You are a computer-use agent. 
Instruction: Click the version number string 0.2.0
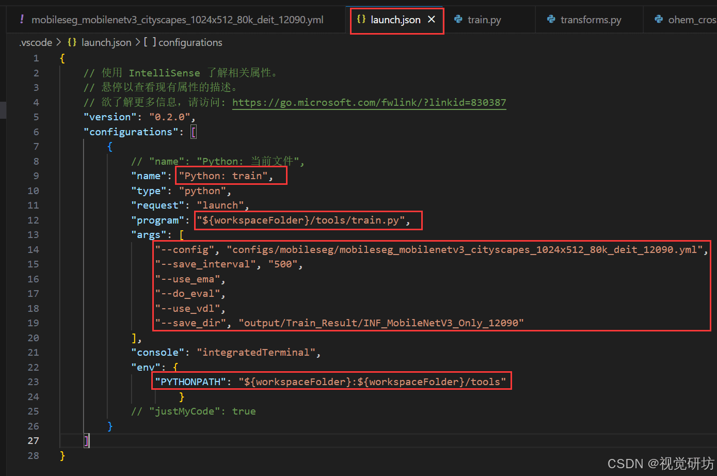click(x=170, y=117)
